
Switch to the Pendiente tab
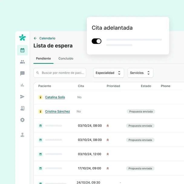click(x=43, y=58)
